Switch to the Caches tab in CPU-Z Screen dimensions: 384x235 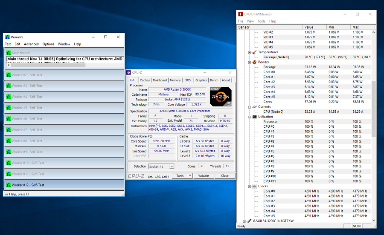click(x=145, y=80)
